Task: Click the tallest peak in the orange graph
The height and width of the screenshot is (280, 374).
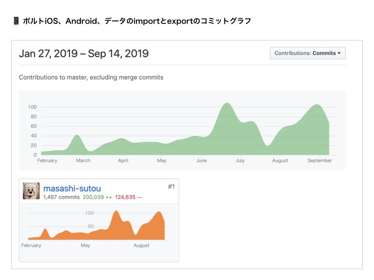Action: click(116, 212)
